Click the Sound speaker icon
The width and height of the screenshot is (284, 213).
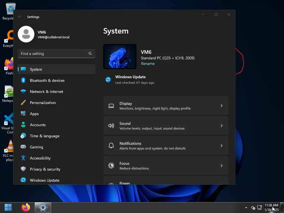tap(111, 126)
